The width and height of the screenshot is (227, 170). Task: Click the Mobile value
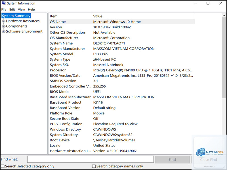99,113
